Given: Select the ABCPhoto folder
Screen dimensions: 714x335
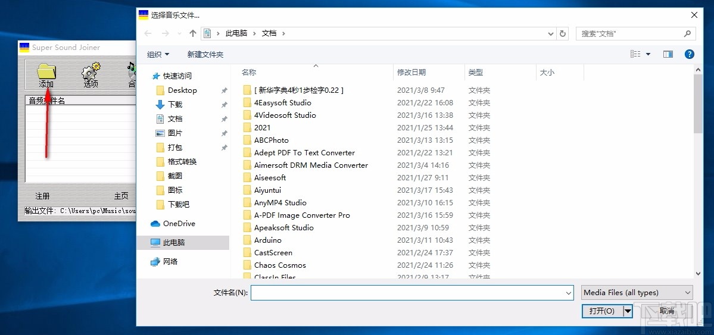Looking at the screenshot, I should (272, 140).
